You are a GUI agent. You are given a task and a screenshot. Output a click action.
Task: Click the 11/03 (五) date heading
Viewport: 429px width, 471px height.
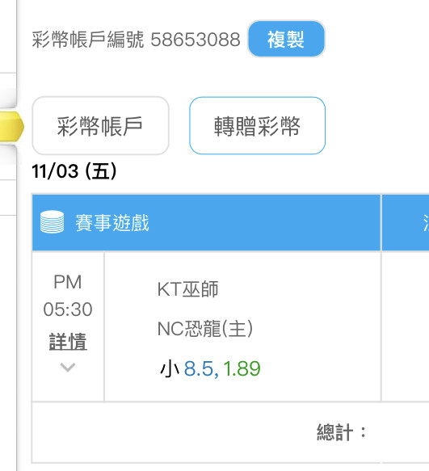click(x=74, y=171)
